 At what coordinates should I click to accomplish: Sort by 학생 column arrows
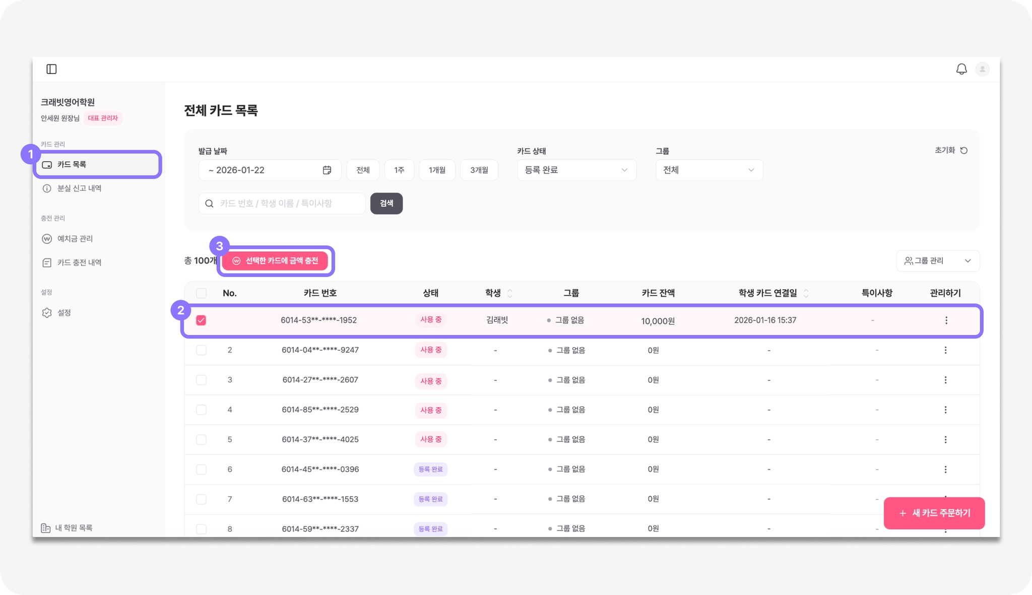coord(510,293)
